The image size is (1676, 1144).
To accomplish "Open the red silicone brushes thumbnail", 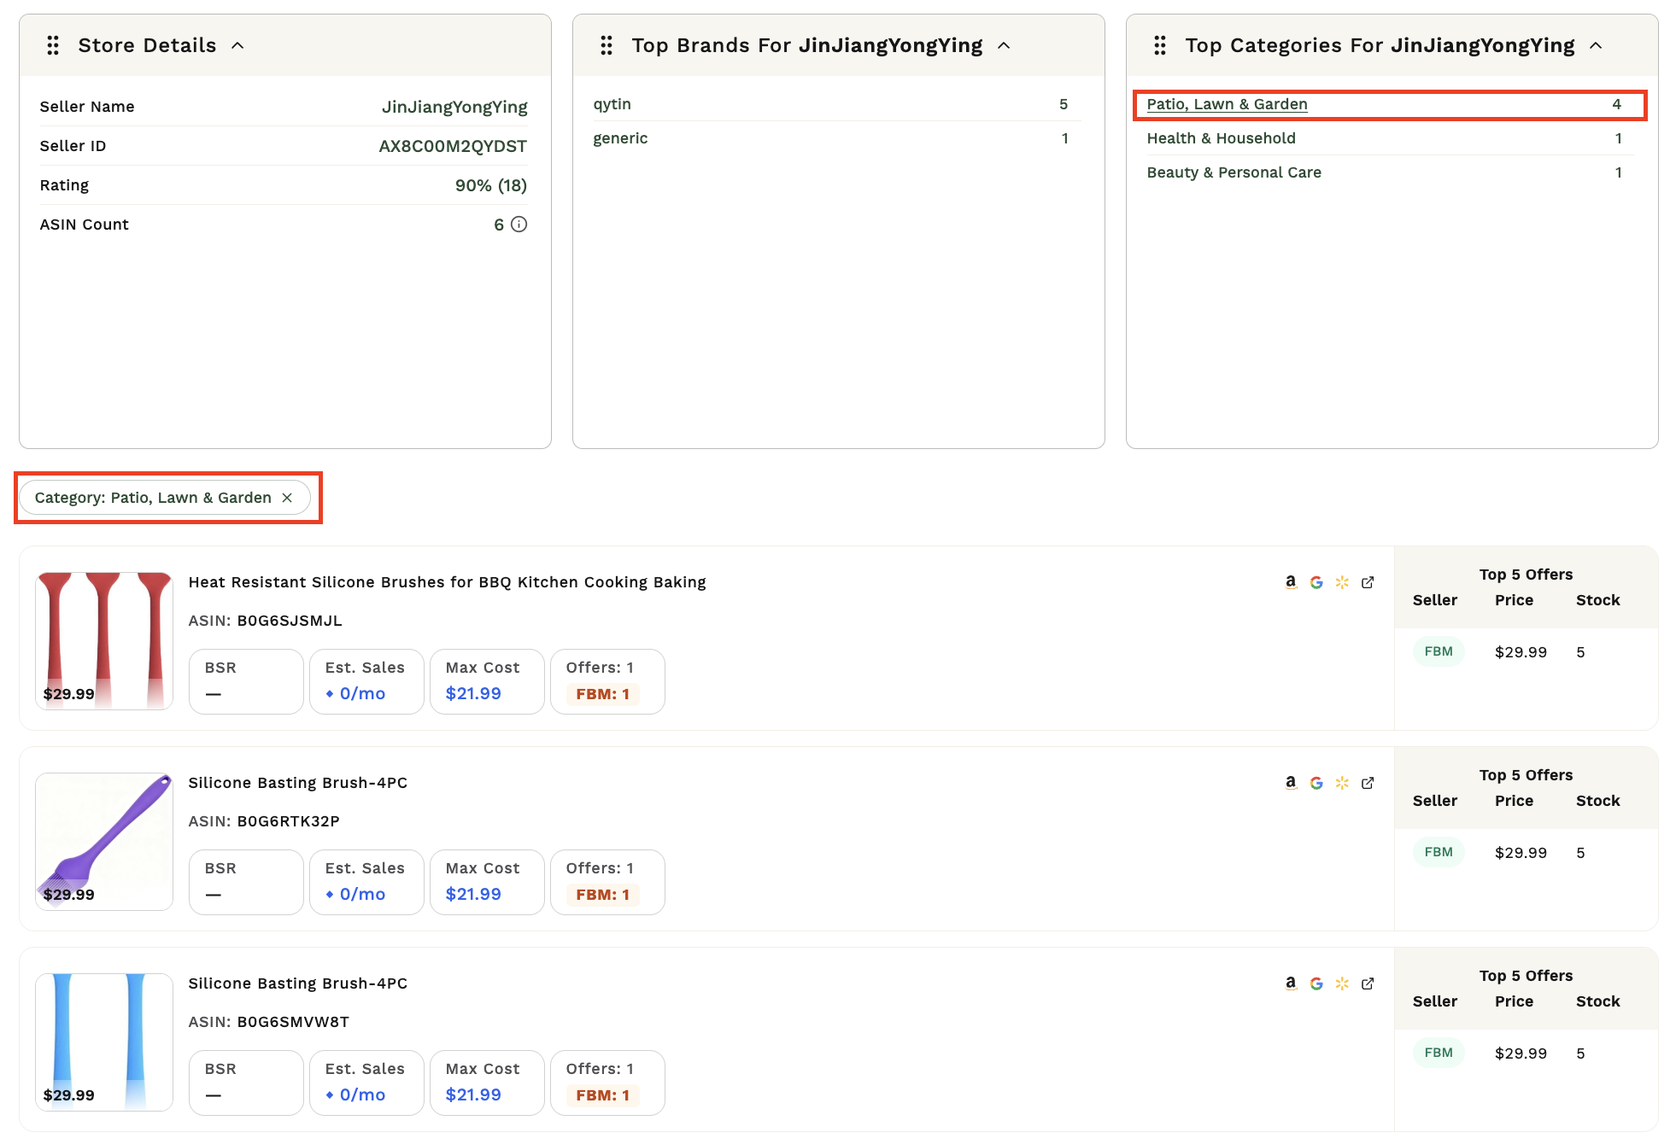I will [104, 641].
